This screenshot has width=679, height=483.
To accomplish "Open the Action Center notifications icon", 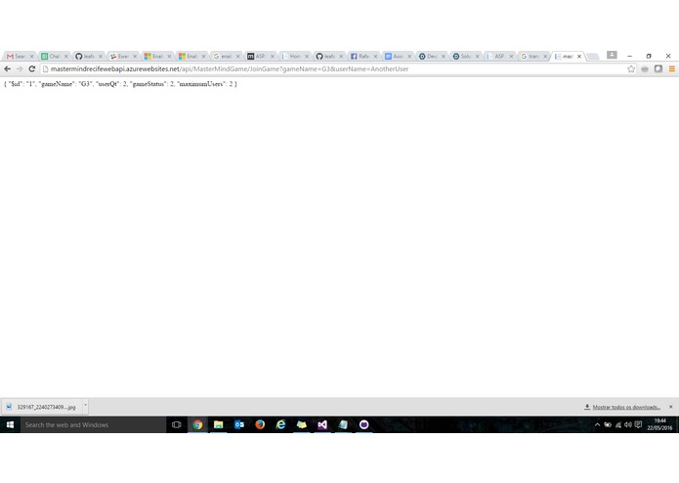I will tap(638, 424).
